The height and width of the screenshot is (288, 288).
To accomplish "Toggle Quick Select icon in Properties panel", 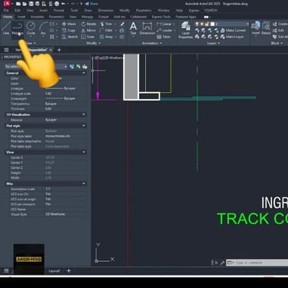I will click(x=84, y=67).
